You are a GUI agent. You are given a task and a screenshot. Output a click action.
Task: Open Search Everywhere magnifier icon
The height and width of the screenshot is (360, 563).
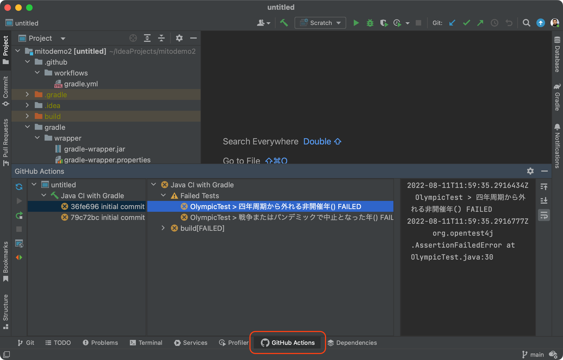click(x=527, y=23)
